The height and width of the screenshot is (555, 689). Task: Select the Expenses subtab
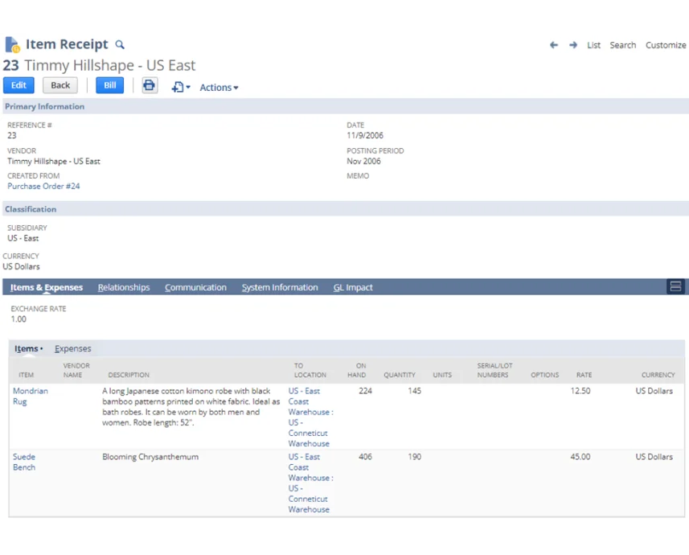tap(72, 348)
